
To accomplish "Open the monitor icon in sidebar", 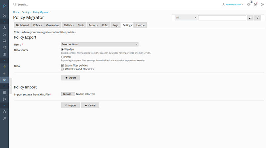I will tap(4, 41).
